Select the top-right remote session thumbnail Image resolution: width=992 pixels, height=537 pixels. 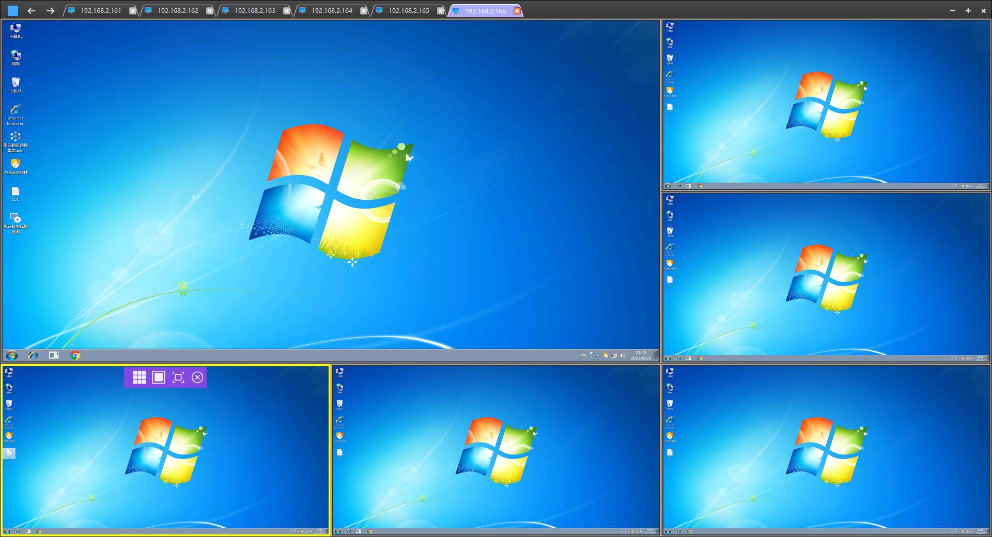826,105
